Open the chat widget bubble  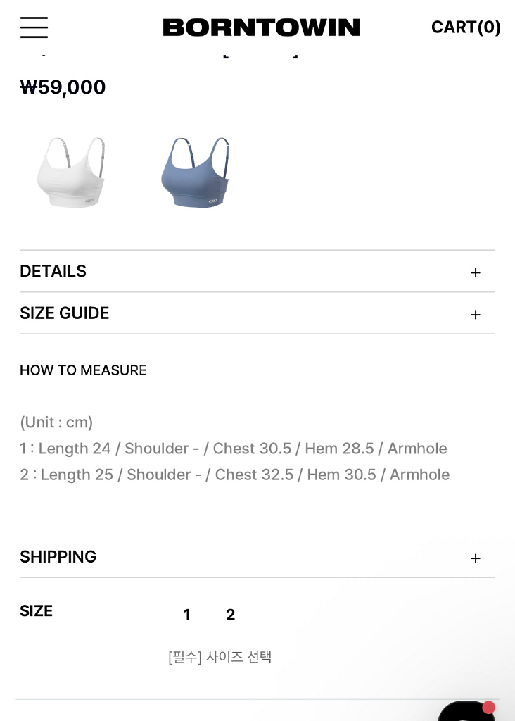tap(466, 713)
